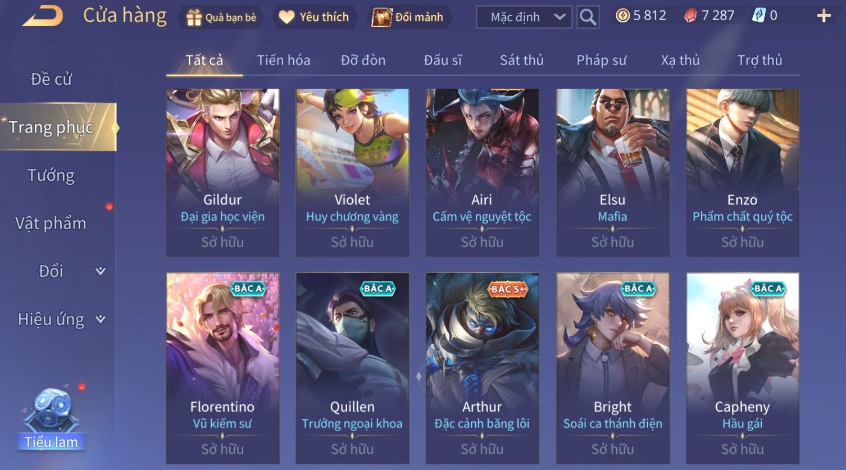
Task: Open the Mặc định sort dropdown
Action: [x=524, y=17]
